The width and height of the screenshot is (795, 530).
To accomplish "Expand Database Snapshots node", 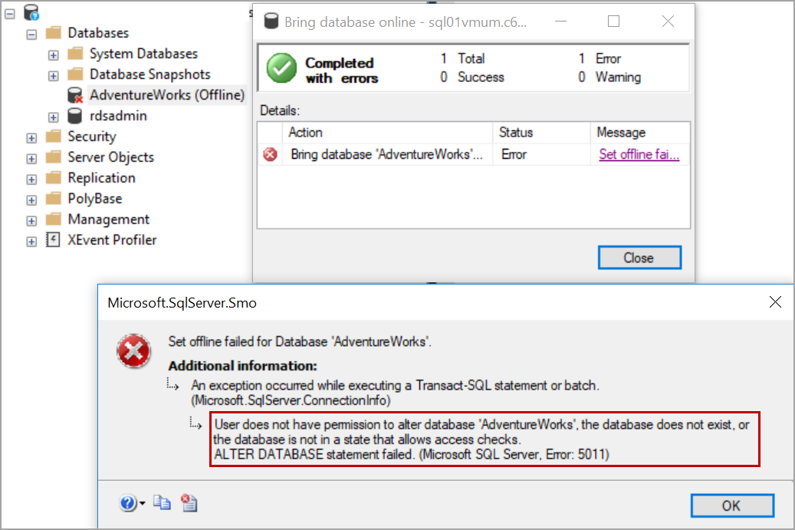I will [53, 76].
